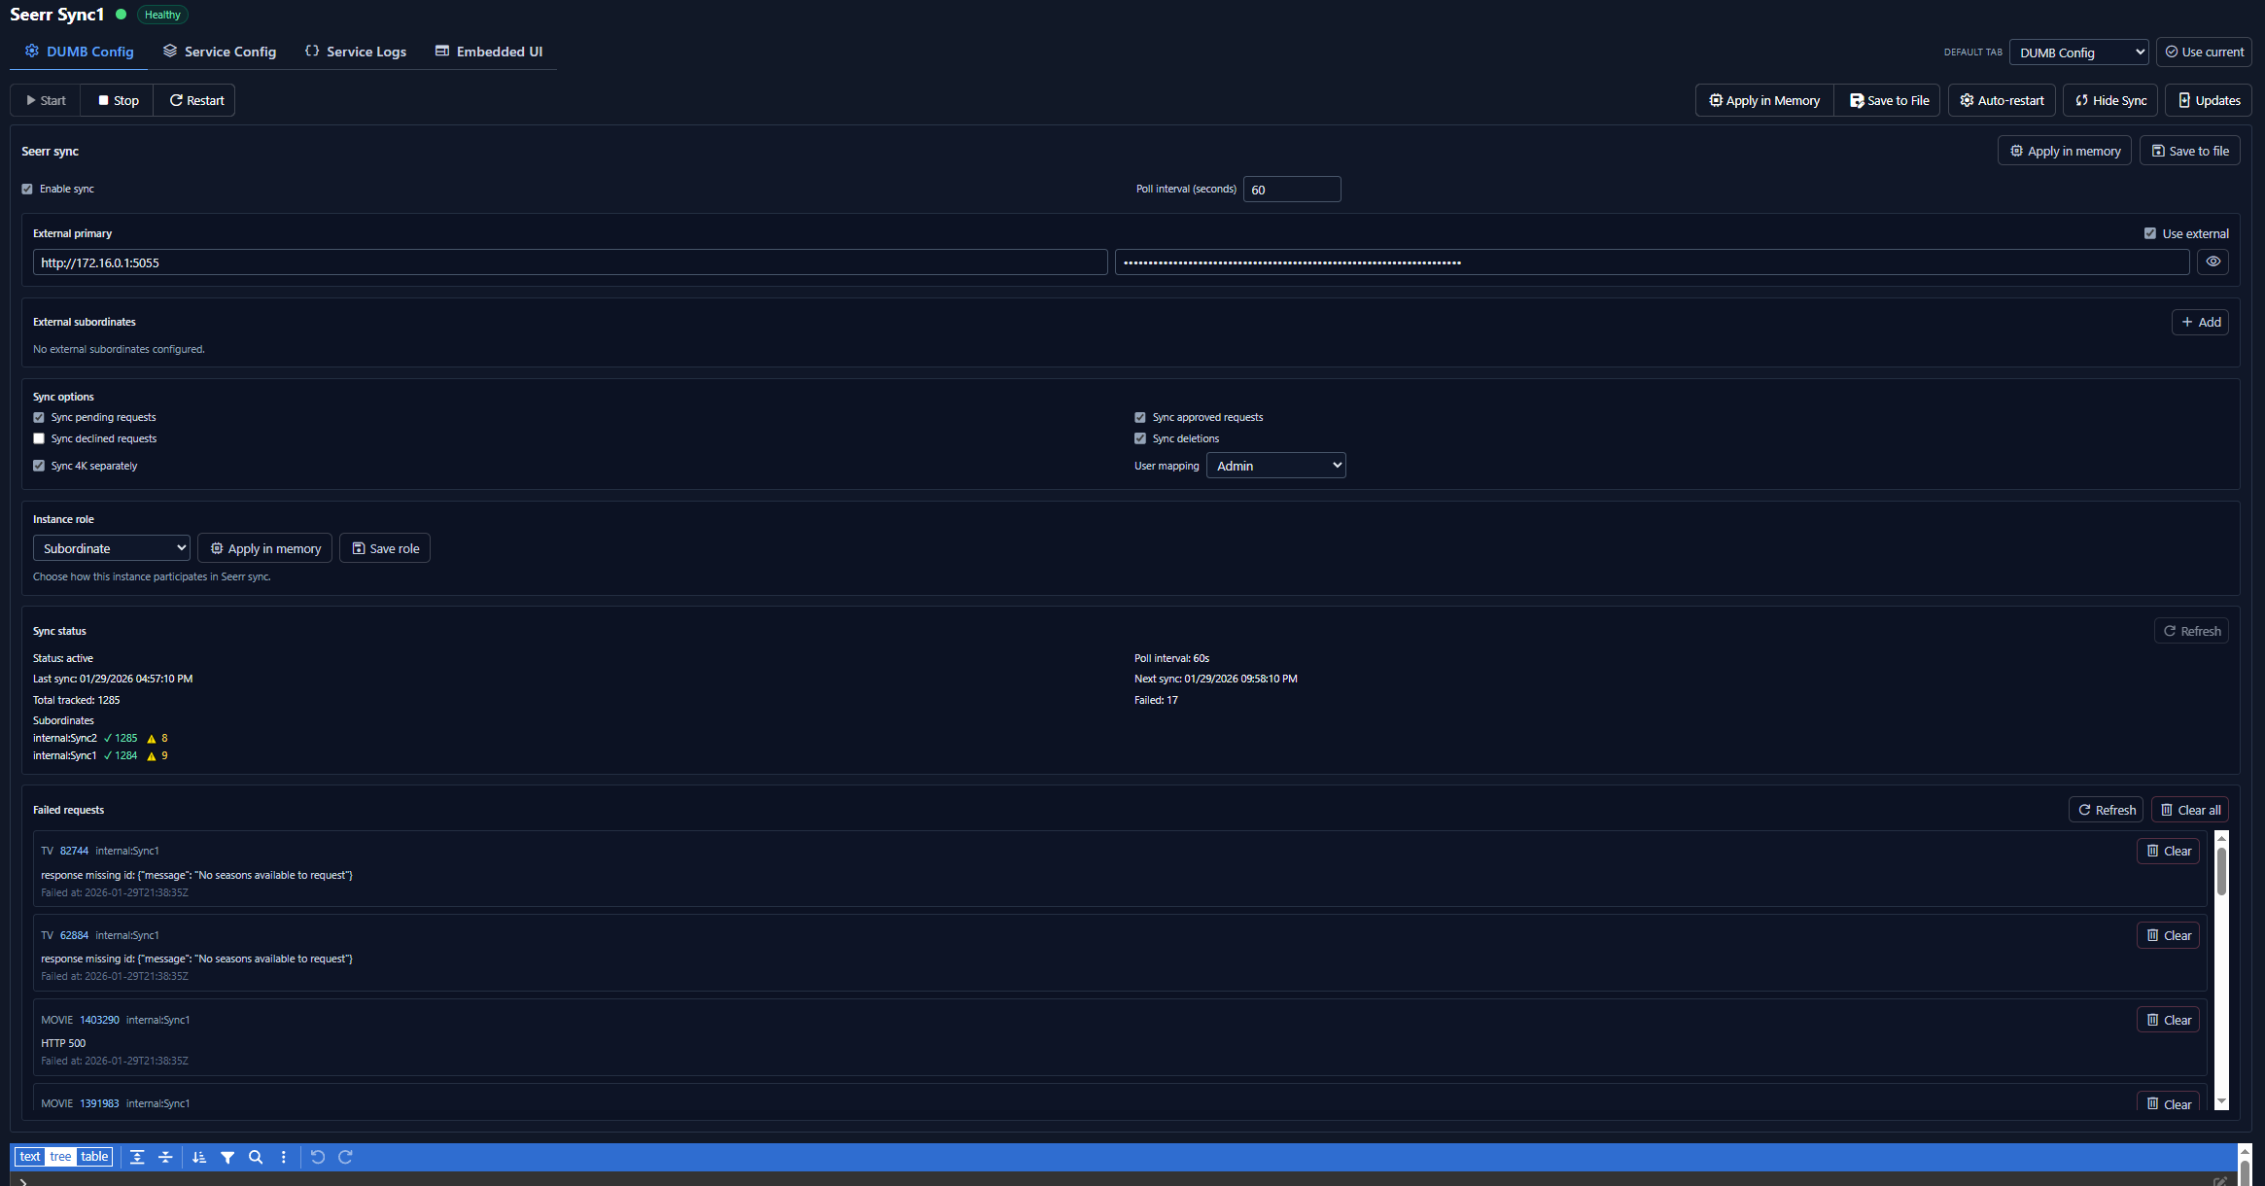
Task: Switch to the Service Logs tab
Action: 355,52
